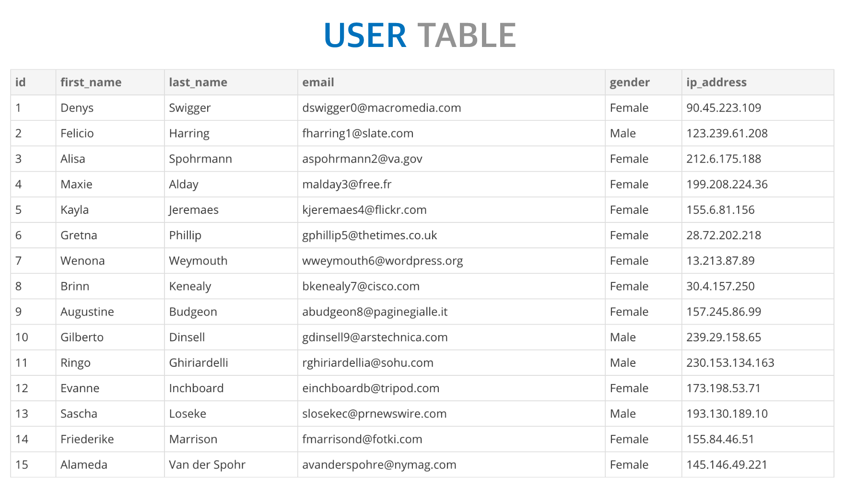Screen dimensions: 845x489
Task: Select the first name "Alisa"
Action: [73, 159]
